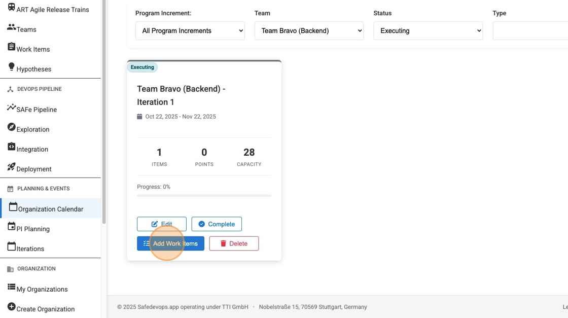Screen dimensions: 568x318
Task: Select Create Organization
Action: (45, 308)
